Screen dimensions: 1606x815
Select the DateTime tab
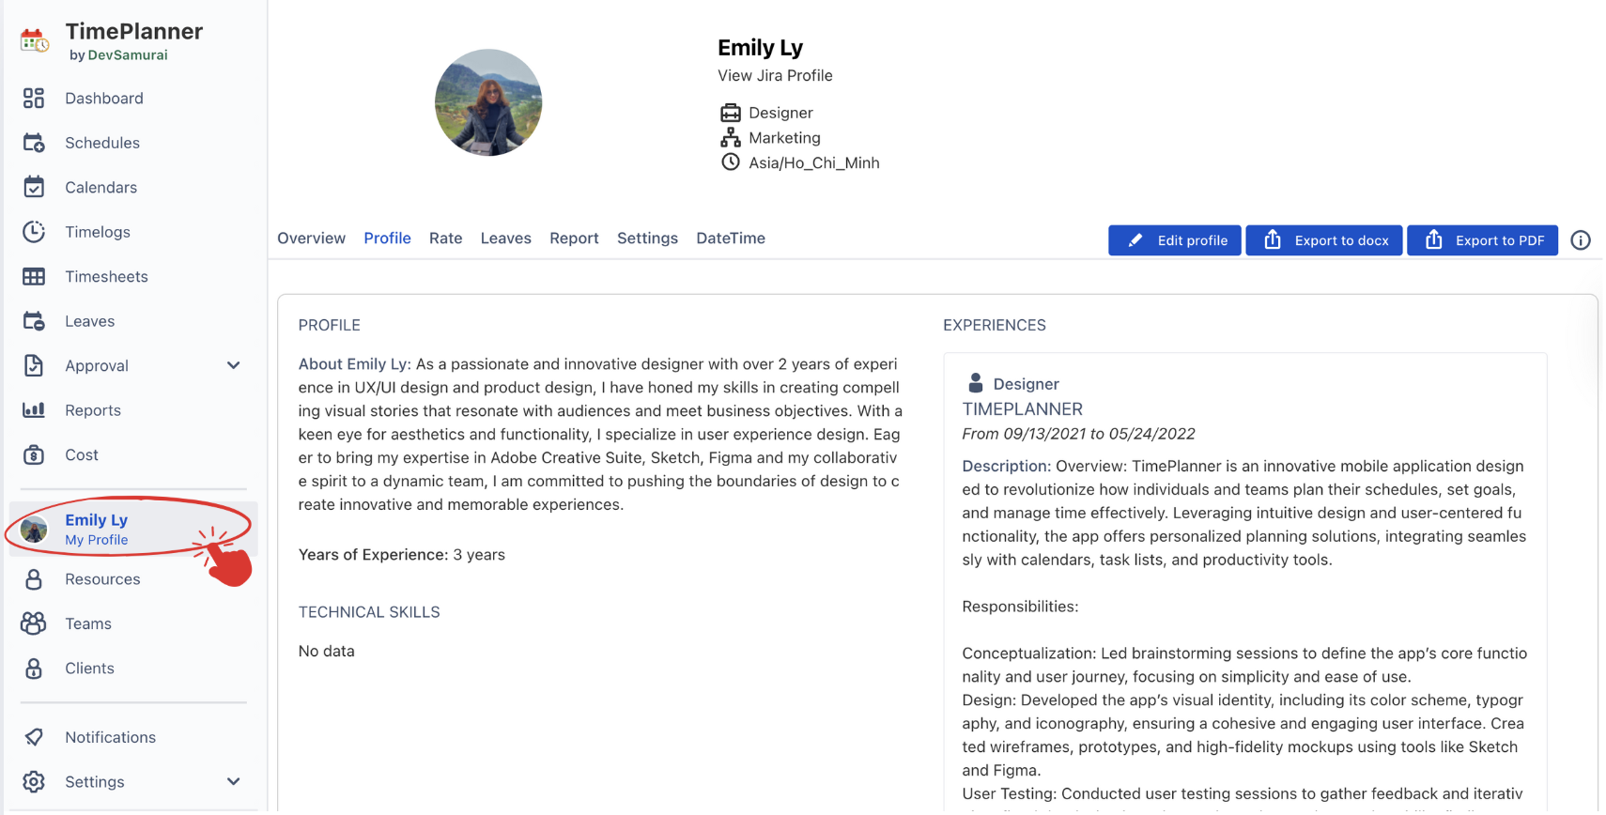(730, 238)
